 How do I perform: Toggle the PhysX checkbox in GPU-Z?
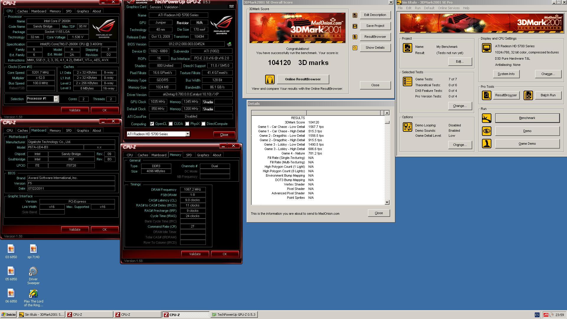[x=187, y=124]
